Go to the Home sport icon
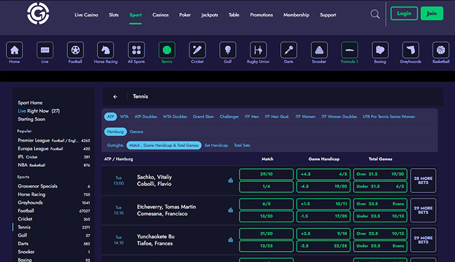 point(14,50)
